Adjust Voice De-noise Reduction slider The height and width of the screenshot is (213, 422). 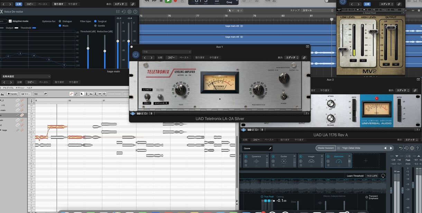[x=105, y=51]
